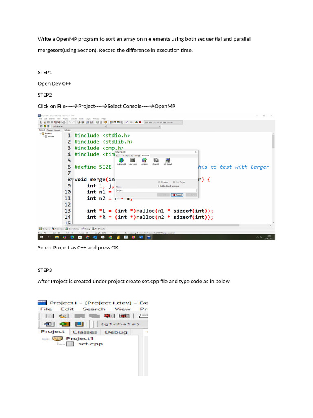This screenshot has width=313, height=418.
Task: Switch to the Console tab in New Project
Action: tap(145, 156)
